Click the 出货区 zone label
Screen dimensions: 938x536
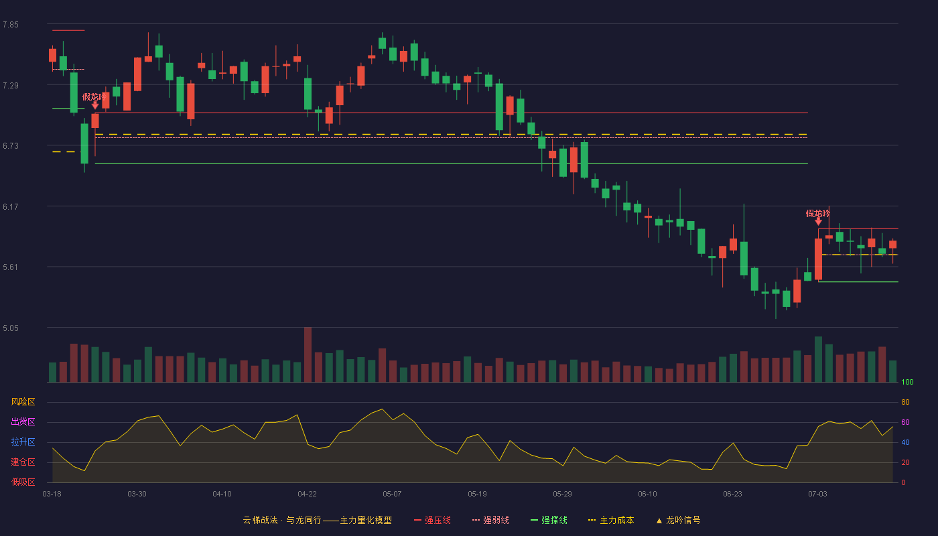point(23,422)
